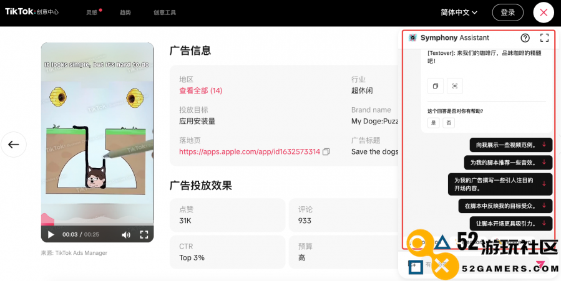Select suggestion 为我的广告撰写一些引人注目的开场内容
Viewport: 561px width, 281px height.
[x=500, y=184]
